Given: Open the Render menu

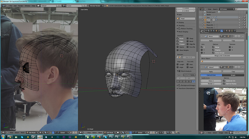Looking at the screenshot, I should click(21, 6).
